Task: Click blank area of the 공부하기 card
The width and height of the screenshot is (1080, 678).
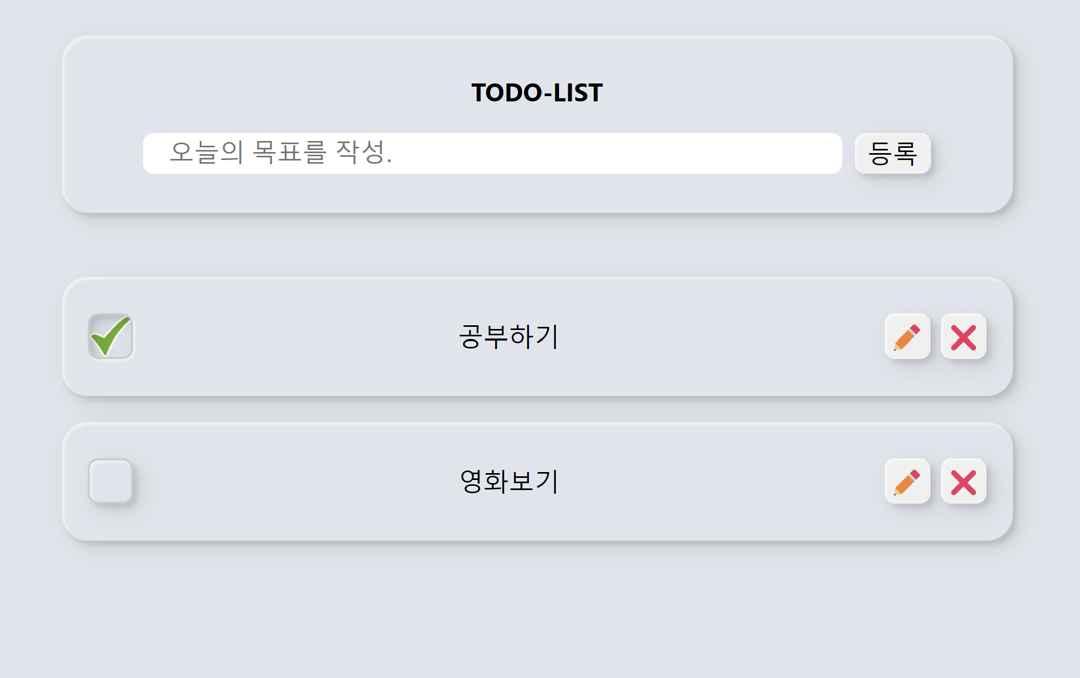Action: coord(713,337)
